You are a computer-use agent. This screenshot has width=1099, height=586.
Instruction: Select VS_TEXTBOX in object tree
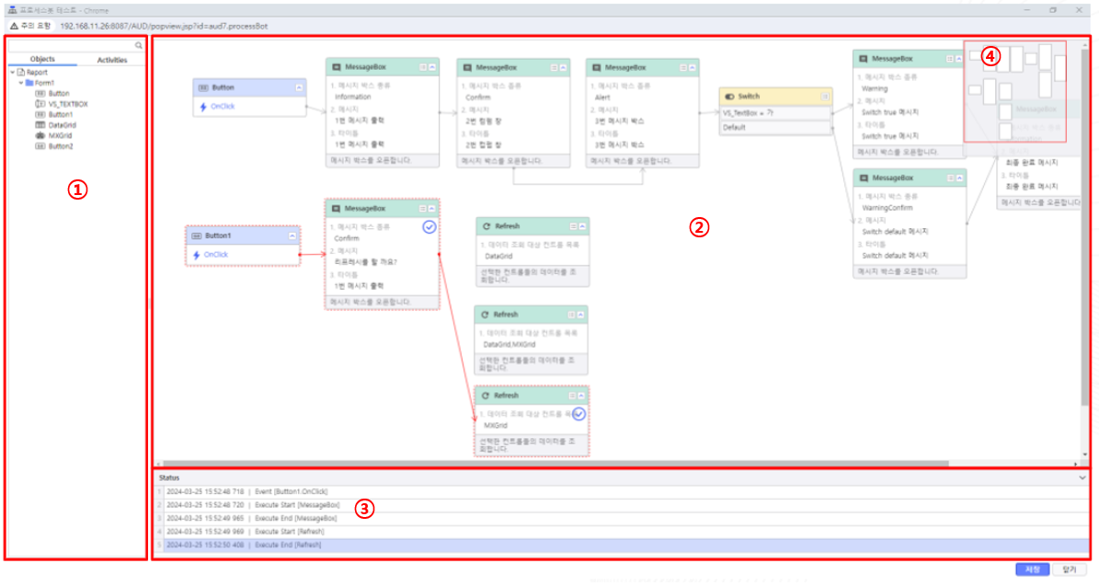[68, 104]
